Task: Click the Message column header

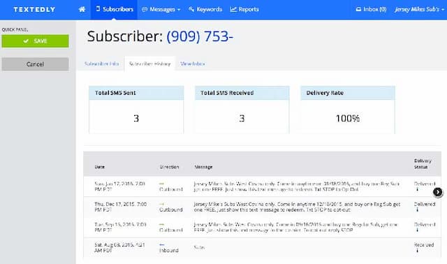Action: [x=203, y=167]
